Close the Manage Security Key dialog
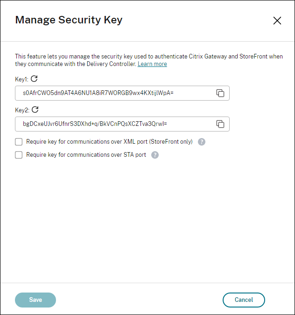 click(x=277, y=21)
